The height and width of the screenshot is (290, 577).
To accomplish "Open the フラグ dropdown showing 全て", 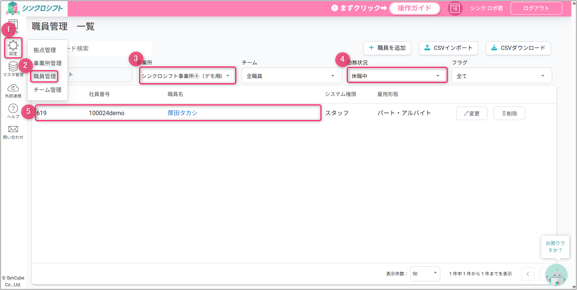I will pos(501,76).
